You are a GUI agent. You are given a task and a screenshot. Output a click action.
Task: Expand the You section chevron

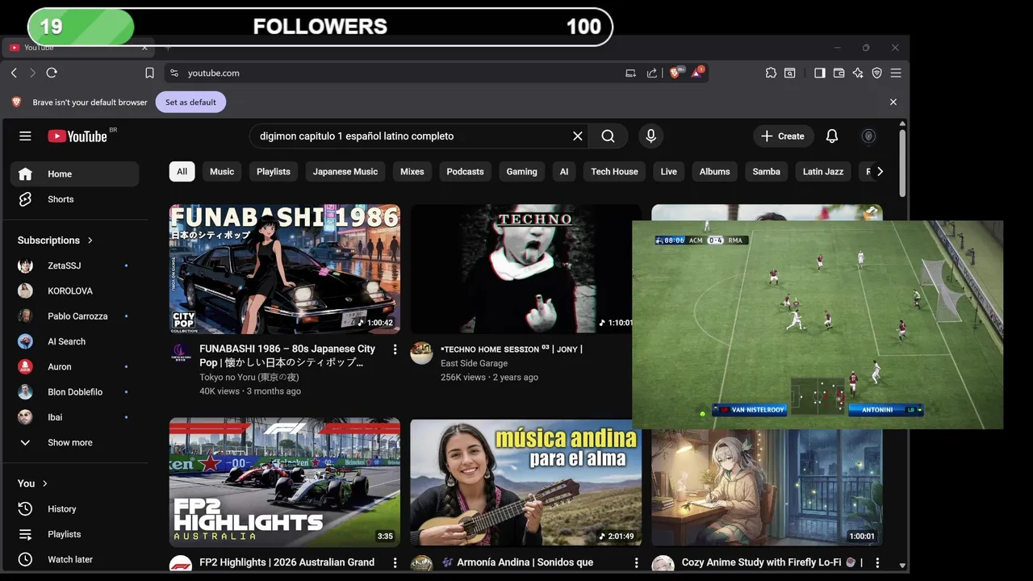pos(45,483)
